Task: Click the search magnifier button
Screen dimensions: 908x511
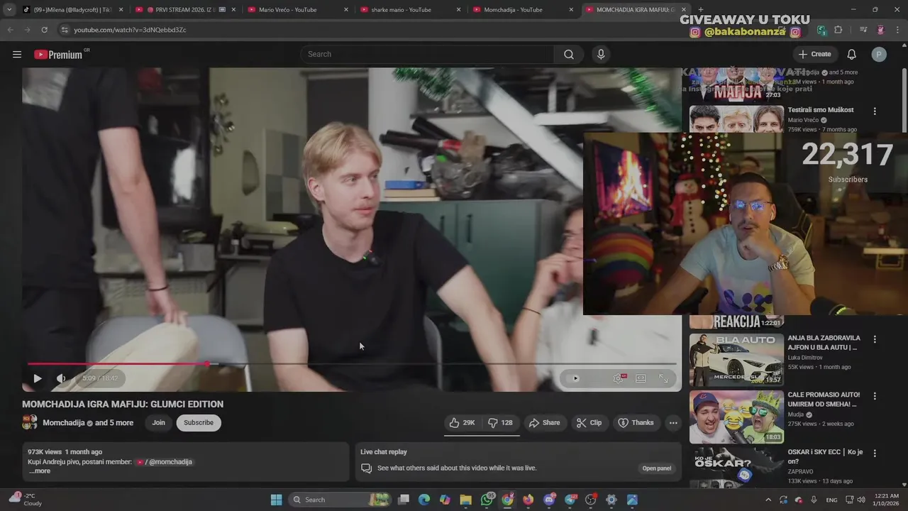Action: [569, 54]
